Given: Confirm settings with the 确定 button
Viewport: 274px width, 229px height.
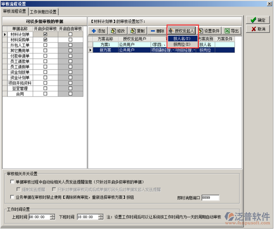Looking at the screenshot, I should point(258,20).
